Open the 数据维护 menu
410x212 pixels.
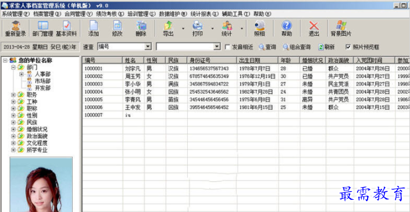point(173,14)
